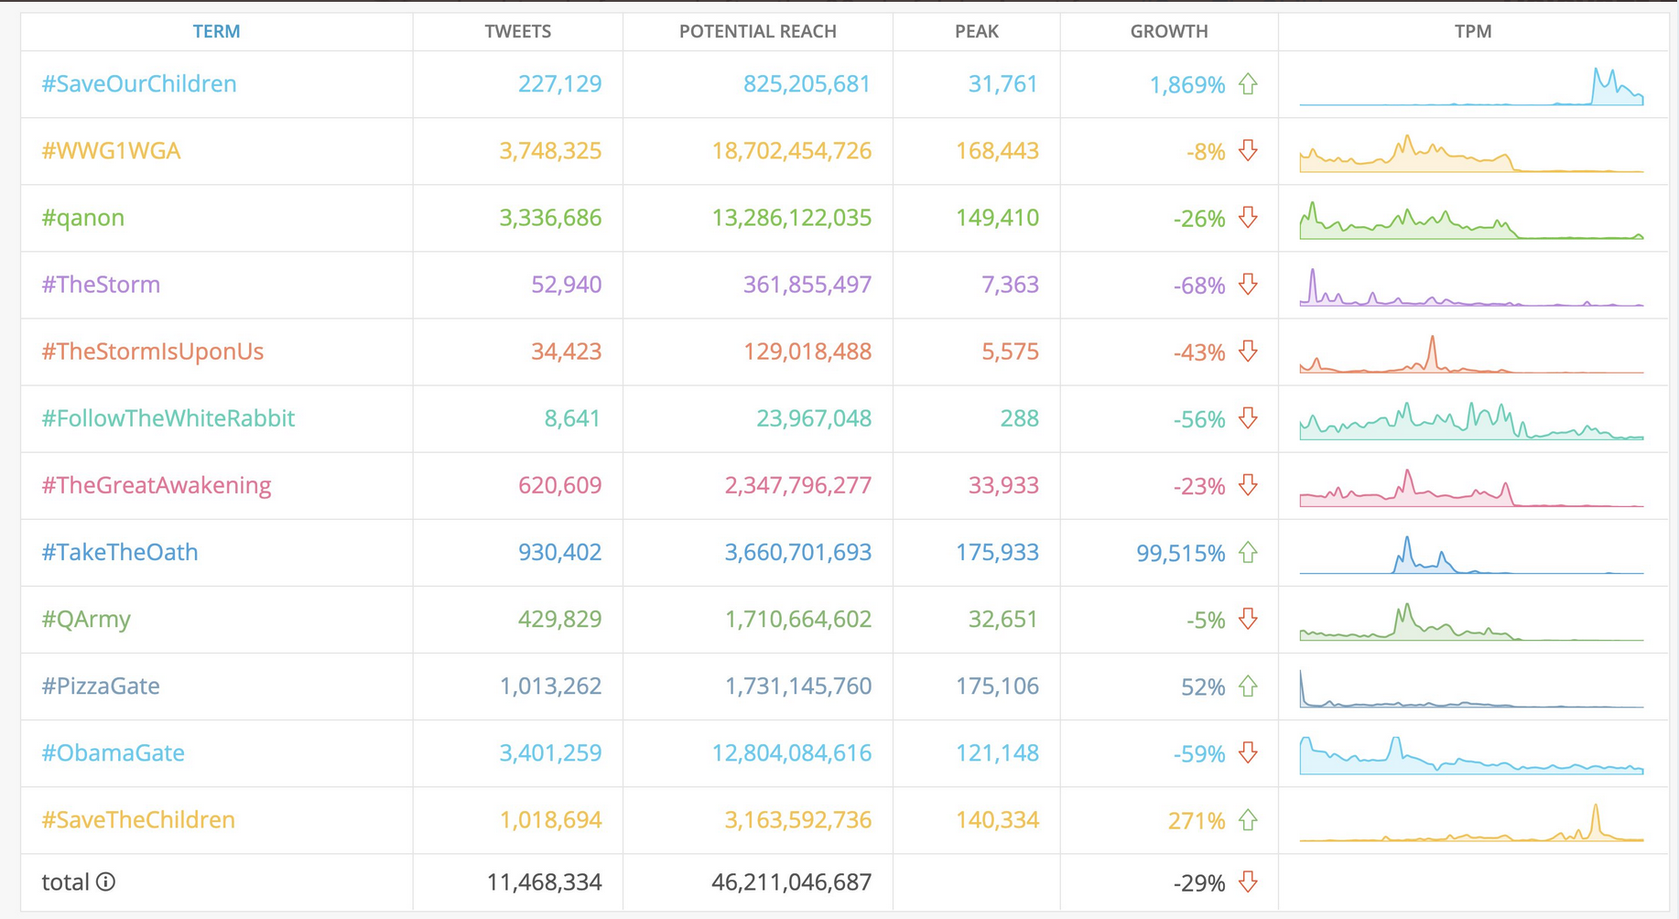Viewport: 1679px width, 919px height.
Task: Click the growth down arrow for #WWG1WGA
Action: (x=1248, y=151)
